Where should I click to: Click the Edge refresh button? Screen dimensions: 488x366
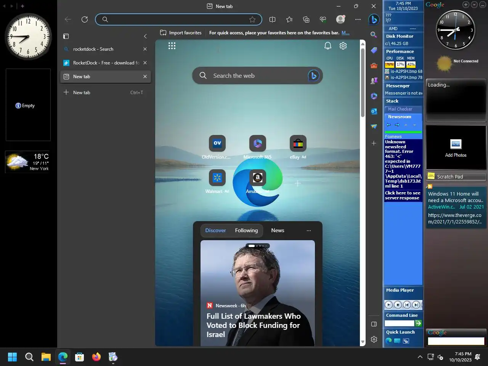(85, 19)
